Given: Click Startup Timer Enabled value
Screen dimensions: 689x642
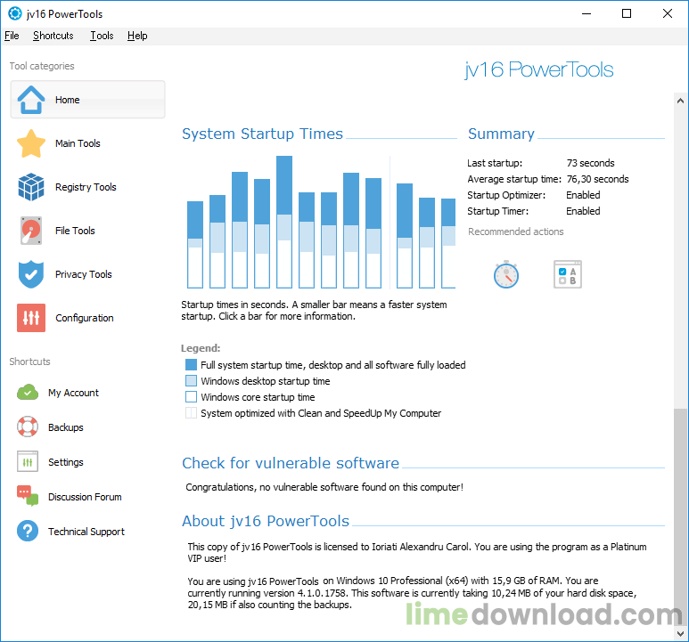Looking at the screenshot, I should tap(583, 211).
